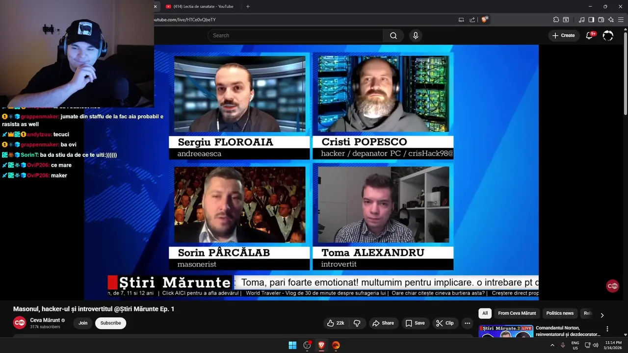Close the tab left of Lectia de sanatate
The width and height of the screenshot is (628, 353).
coord(156,6)
